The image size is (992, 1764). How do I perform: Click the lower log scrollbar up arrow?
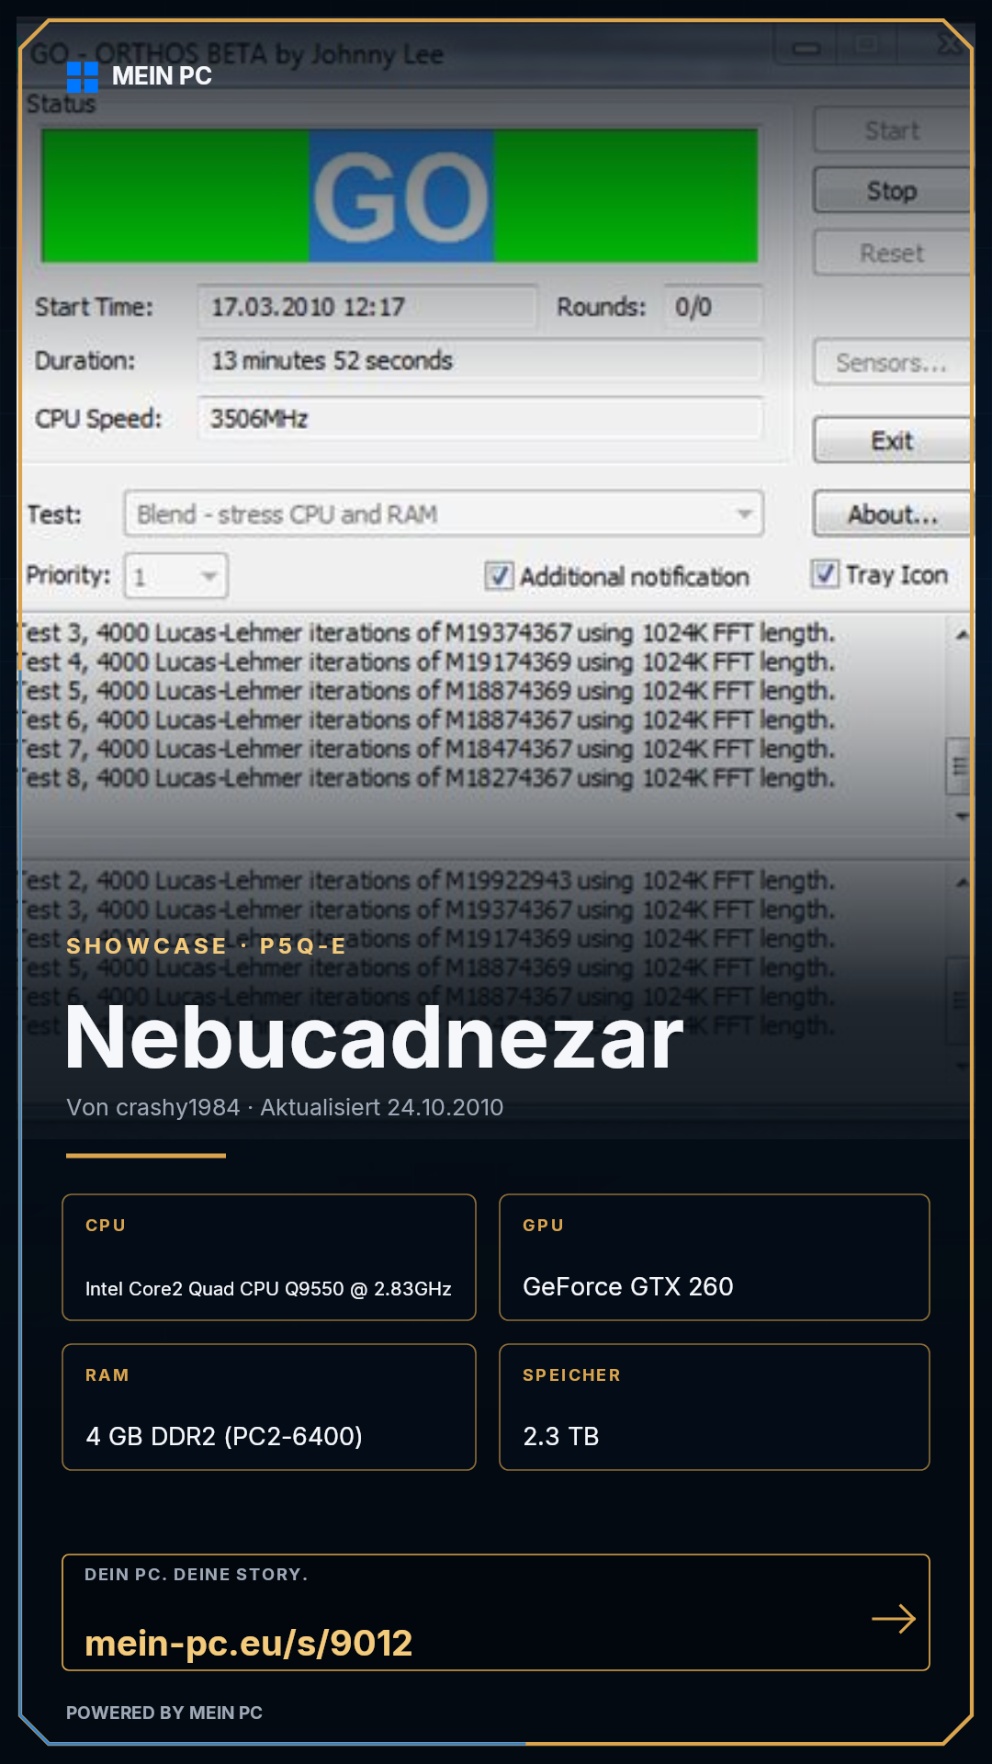tap(961, 882)
